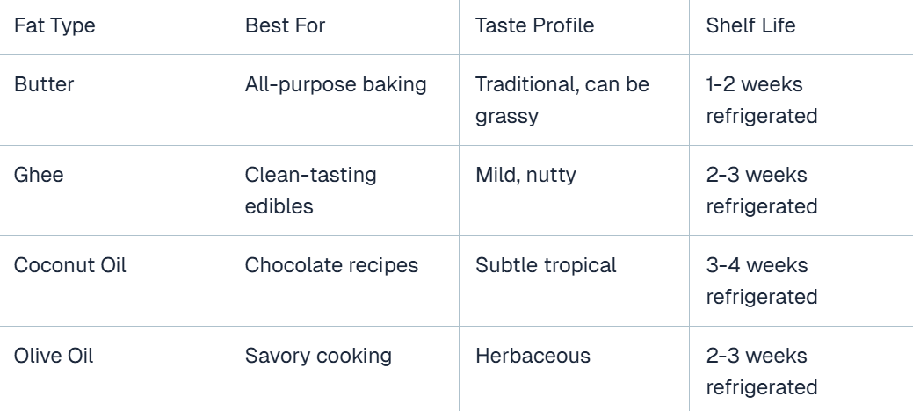Viewport: 913px width, 411px height.
Task: Click the All-purpose baking cell
Action: [x=344, y=100]
